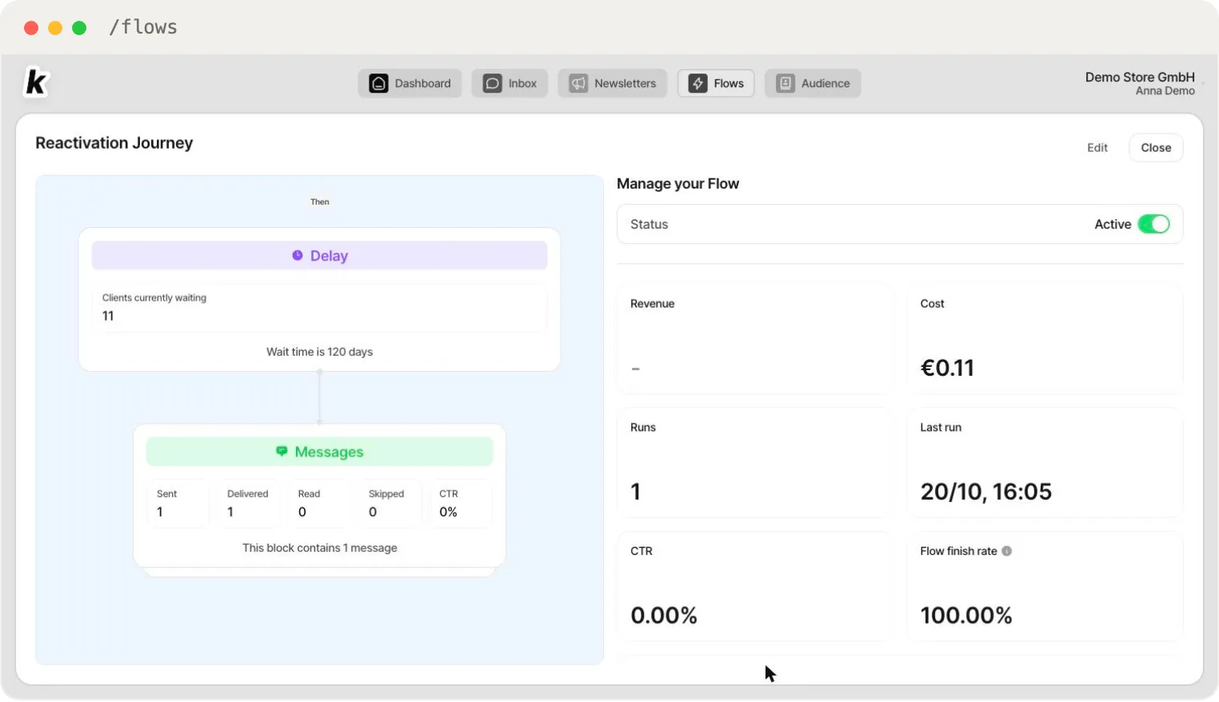Viewport: 1219px width, 702px height.
Task: Open the Inbox tab
Action: coord(510,83)
